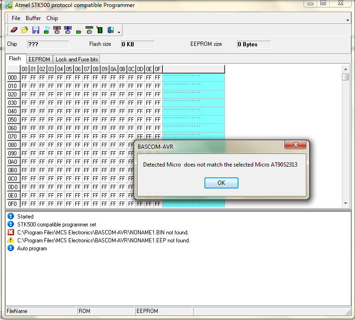The width and height of the screenshot is (355, 320).
Task: Minimize the Programmer window
Action: (311, 3)
